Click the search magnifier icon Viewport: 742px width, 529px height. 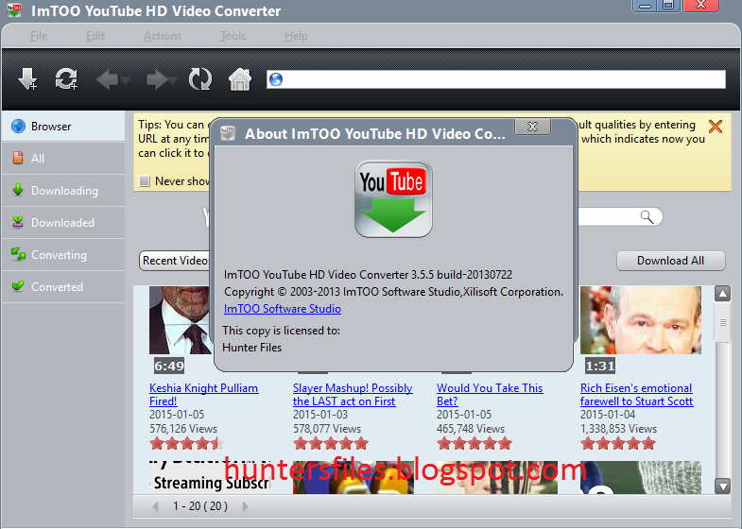tap(647, 217)
